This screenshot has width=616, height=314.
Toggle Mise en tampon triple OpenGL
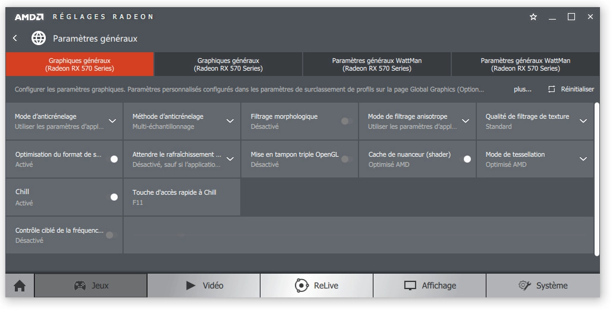[347, 159]
